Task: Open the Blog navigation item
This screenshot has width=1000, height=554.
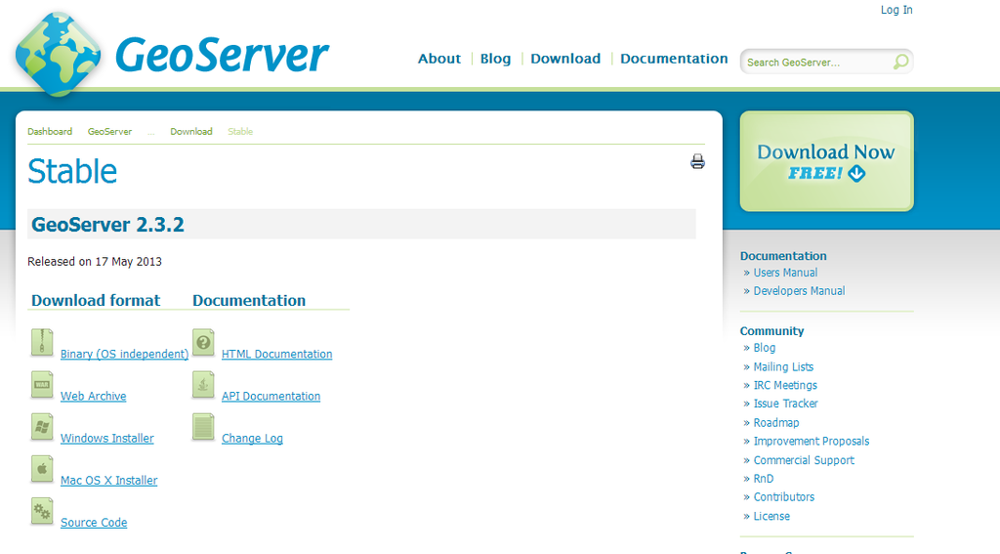Action: pyautogui.click(x=495, y=59)
